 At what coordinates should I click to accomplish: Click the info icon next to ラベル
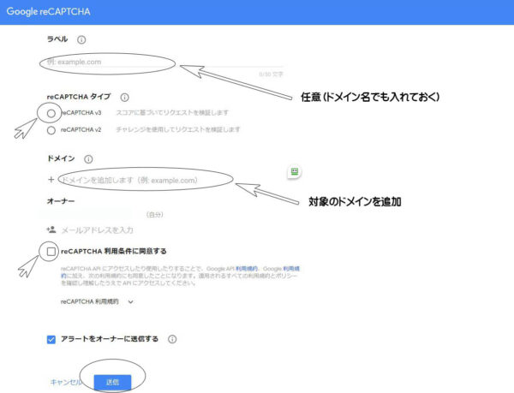tap(81, 39)
